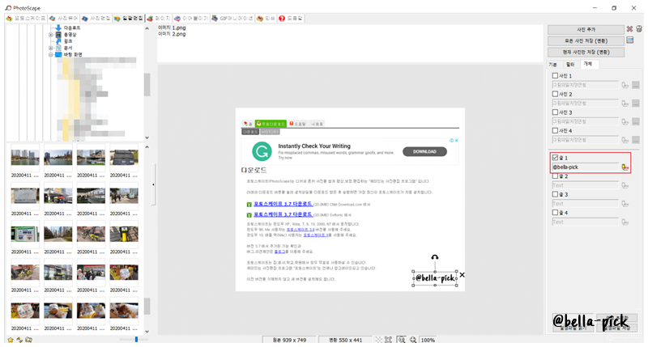Switch to the 개체 (Object) settings tab
Viewport: 648px width, 347px height.
click(588, 64)
